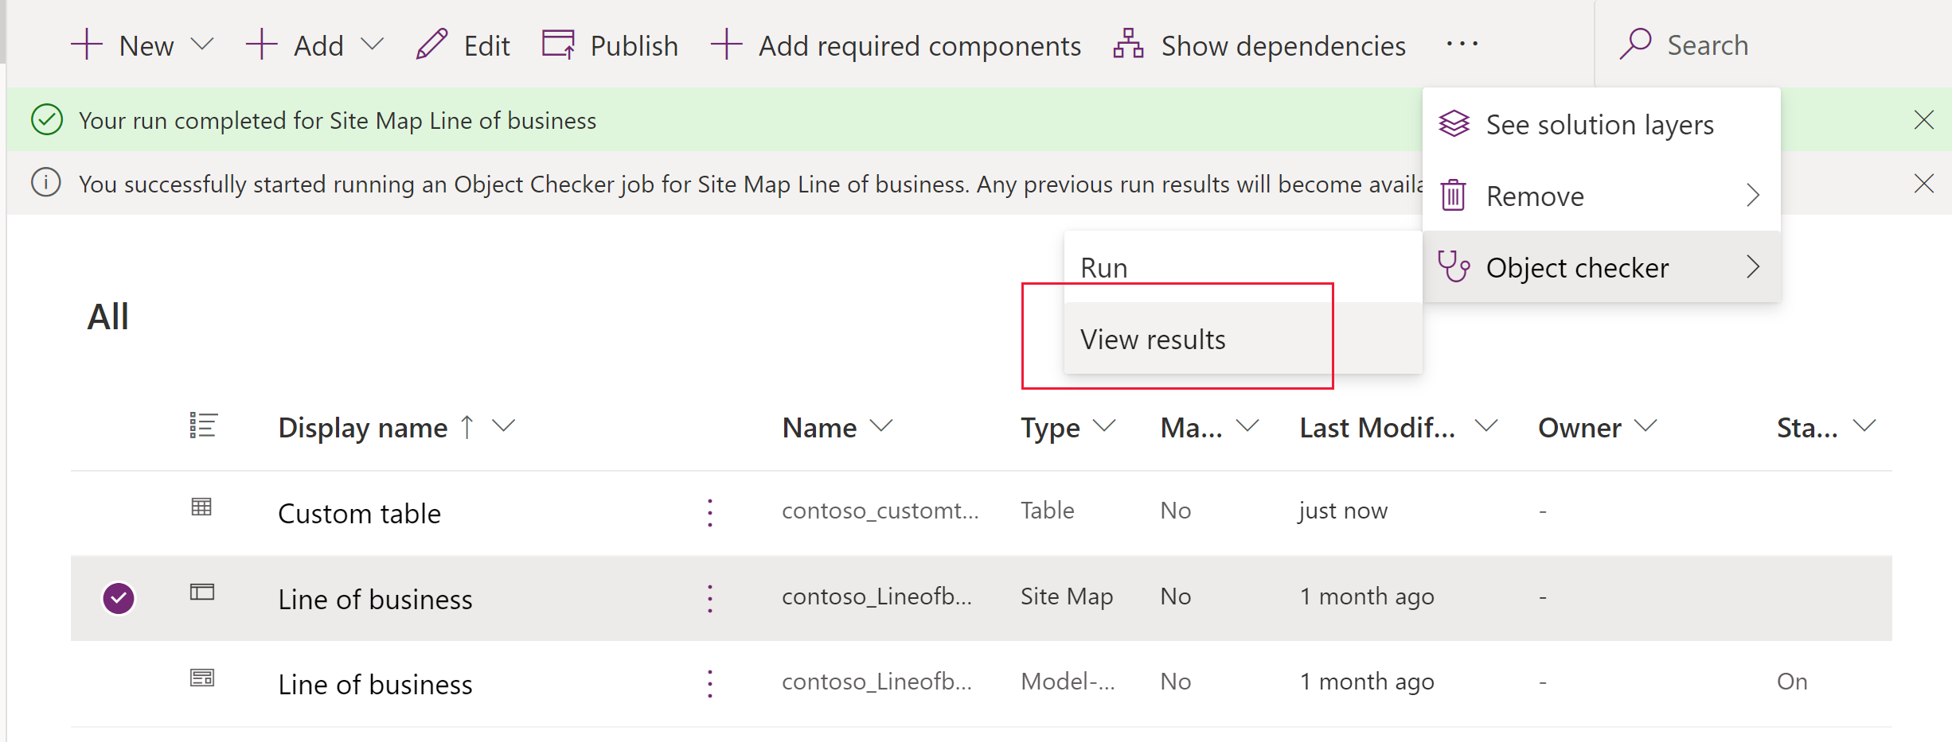Screen dimensions: 1952x742
Task: Select the Object checker stethoscope icon
Action: coord(1454,268)
